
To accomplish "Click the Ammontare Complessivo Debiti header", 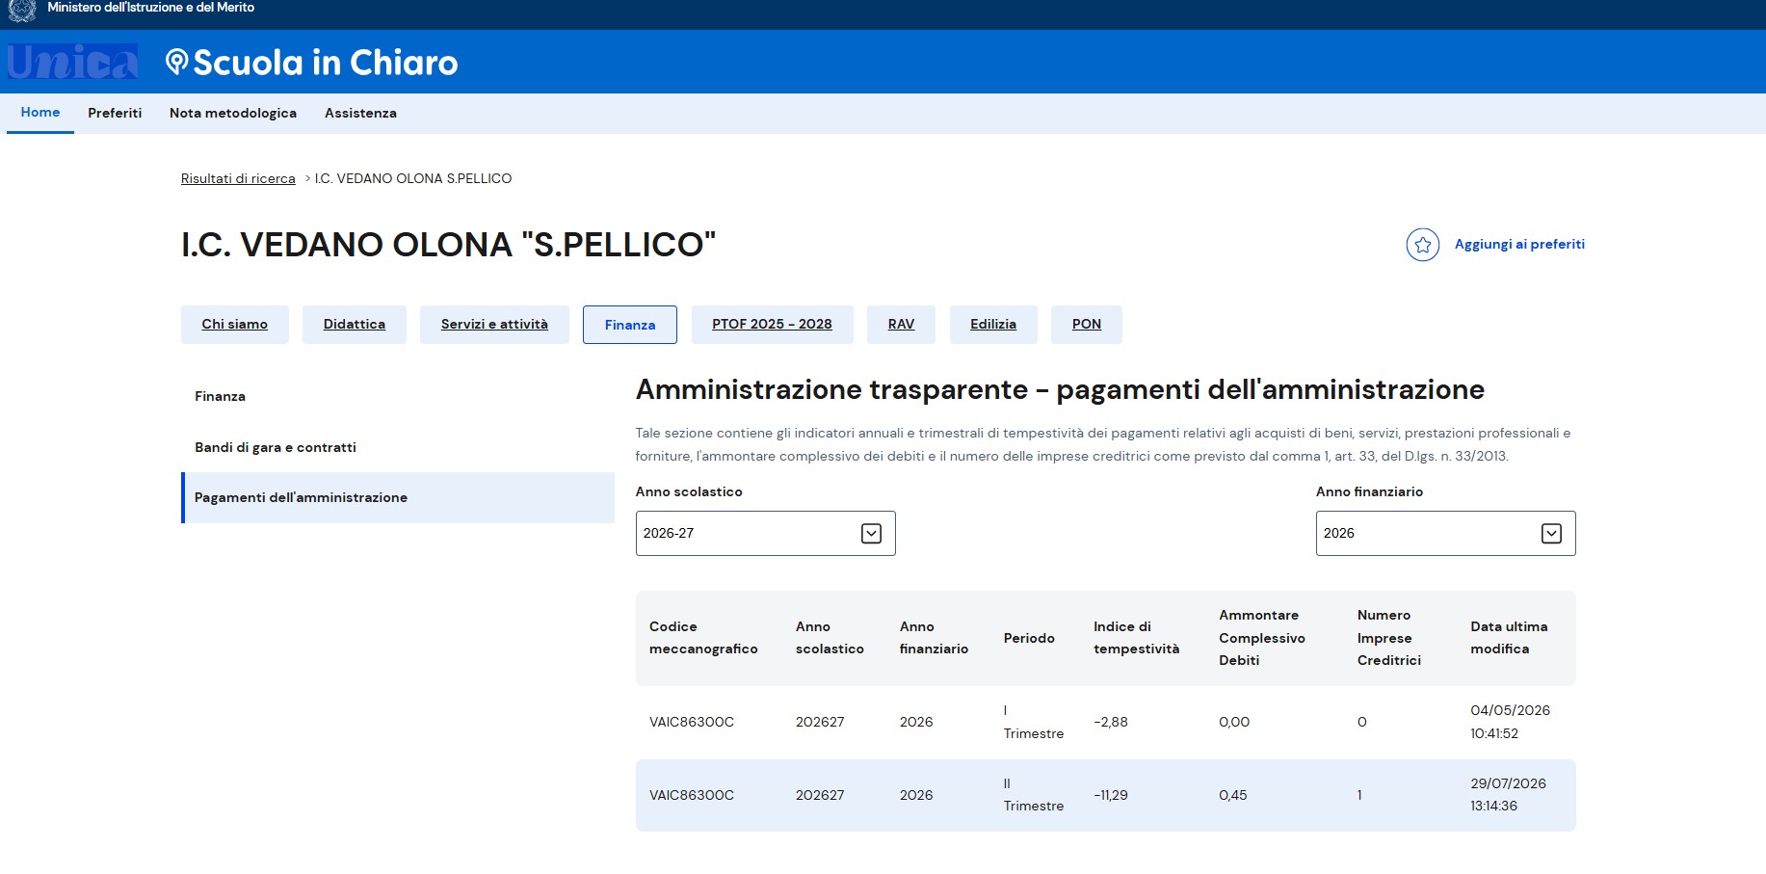I will click(1262, 638).
